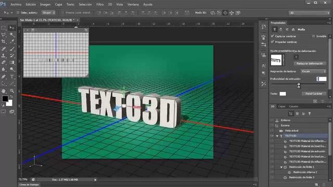
Task: Select the Lasso tool
Action: point(4,35)
